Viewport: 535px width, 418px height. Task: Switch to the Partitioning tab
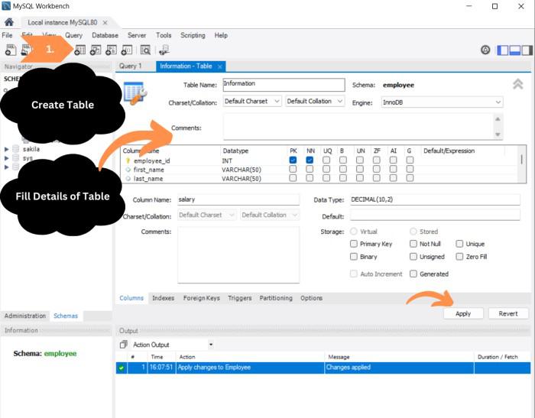pos(276,298)
